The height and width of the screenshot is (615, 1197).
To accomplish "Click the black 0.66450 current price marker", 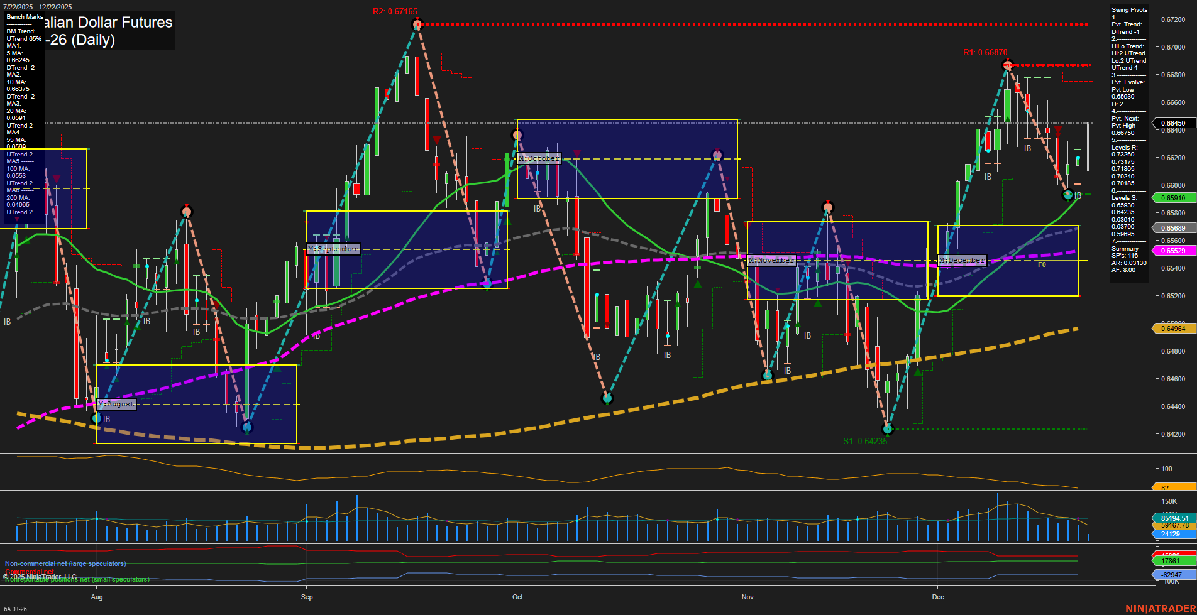I will pyautogui.click(x=1172, y=123).
